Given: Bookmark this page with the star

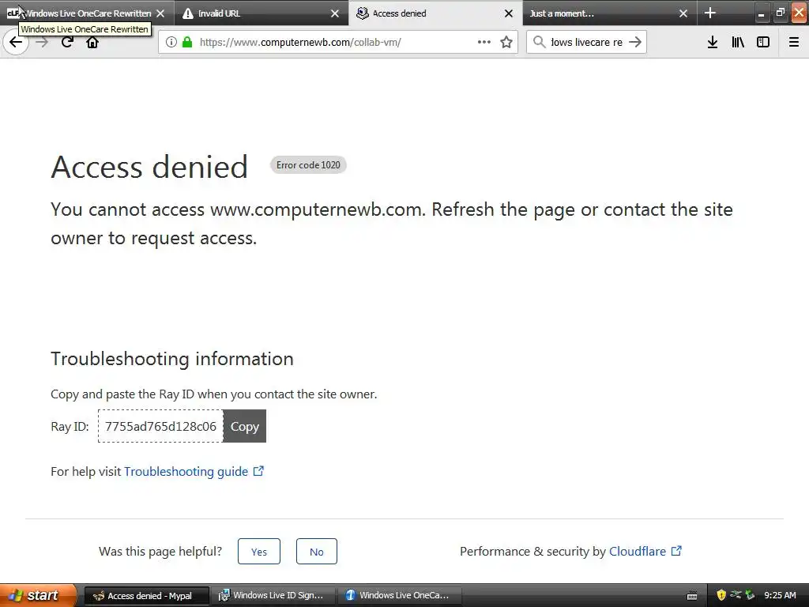Looking at the screenshot, I should click(506, 42).
